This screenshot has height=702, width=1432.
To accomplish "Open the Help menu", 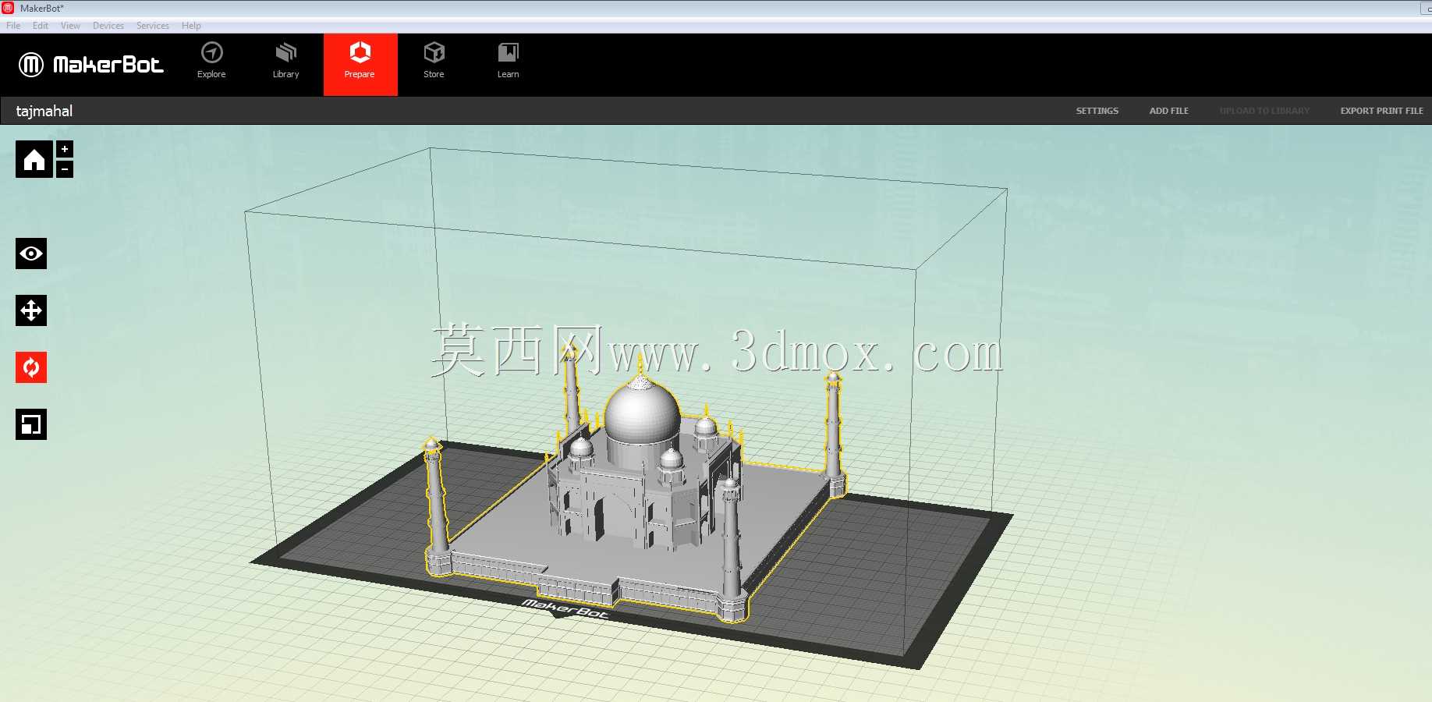I will 191,26.
